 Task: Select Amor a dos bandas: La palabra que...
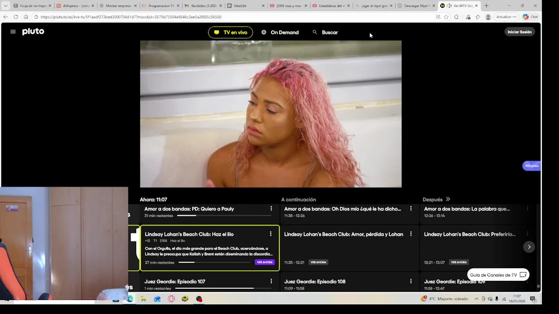click(x=467, y=209)
